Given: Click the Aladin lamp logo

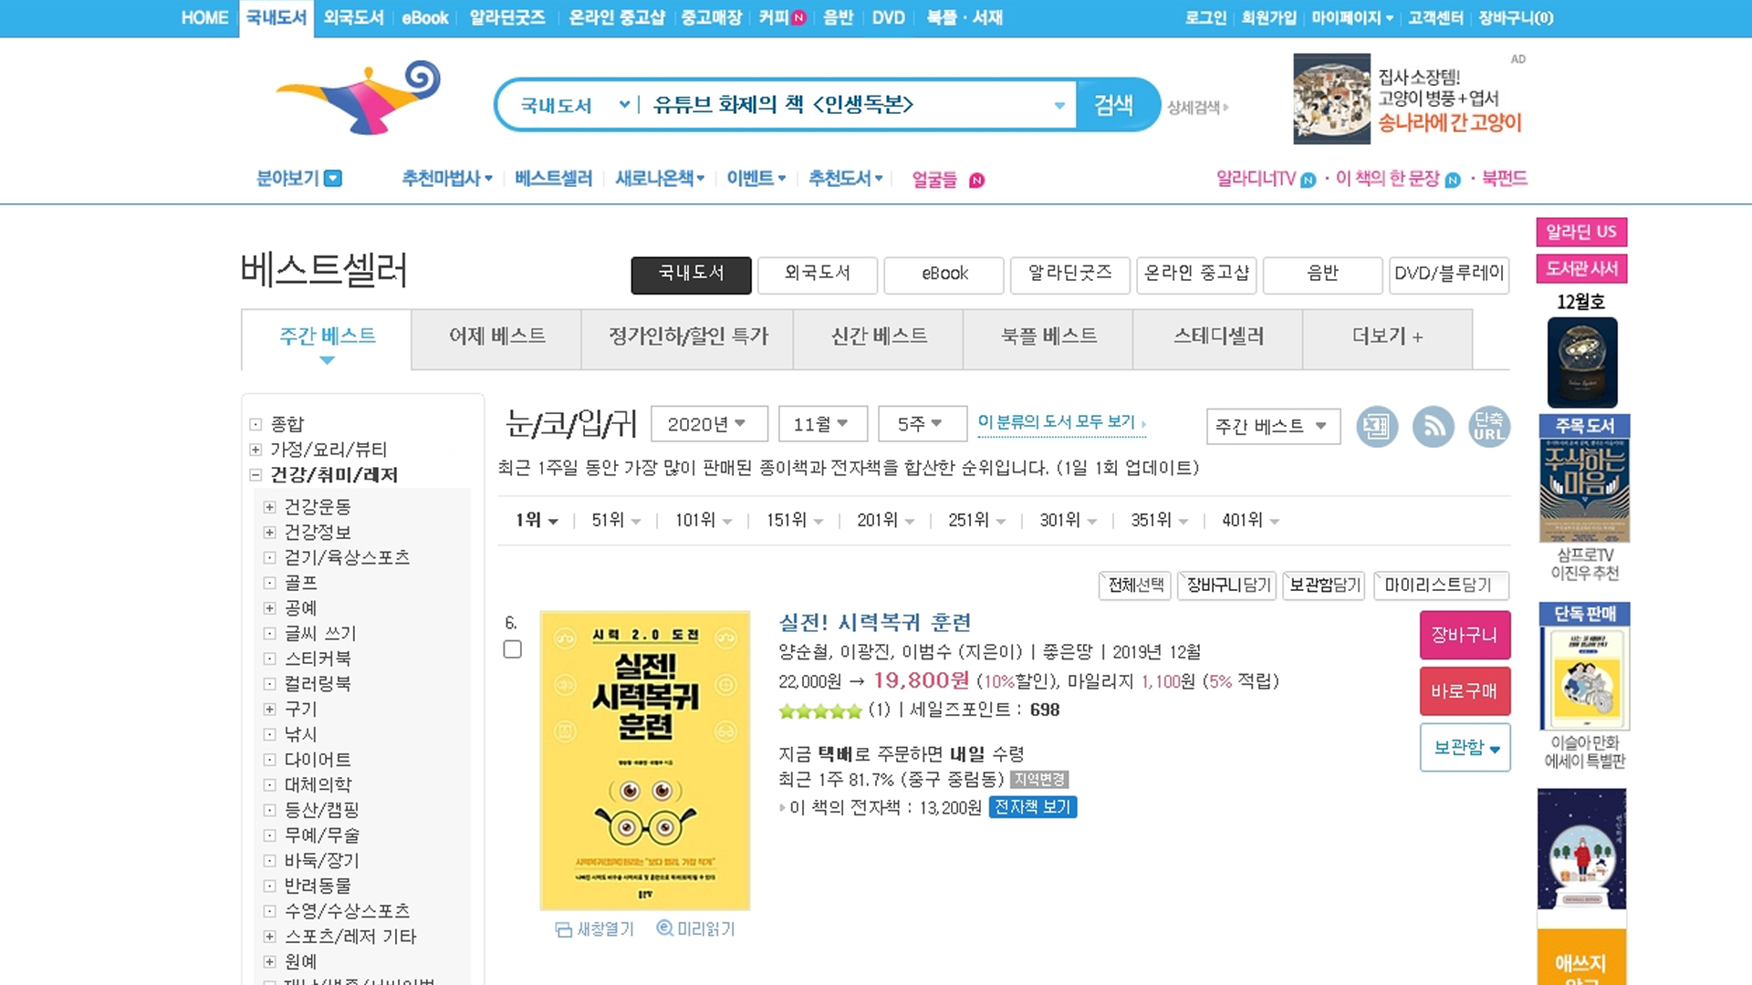Looking at the screenshot, I should (360, 98).
